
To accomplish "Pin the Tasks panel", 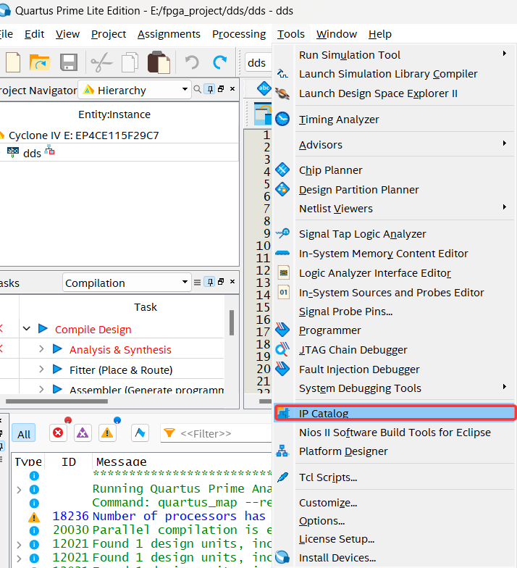I will pos(210,282).
